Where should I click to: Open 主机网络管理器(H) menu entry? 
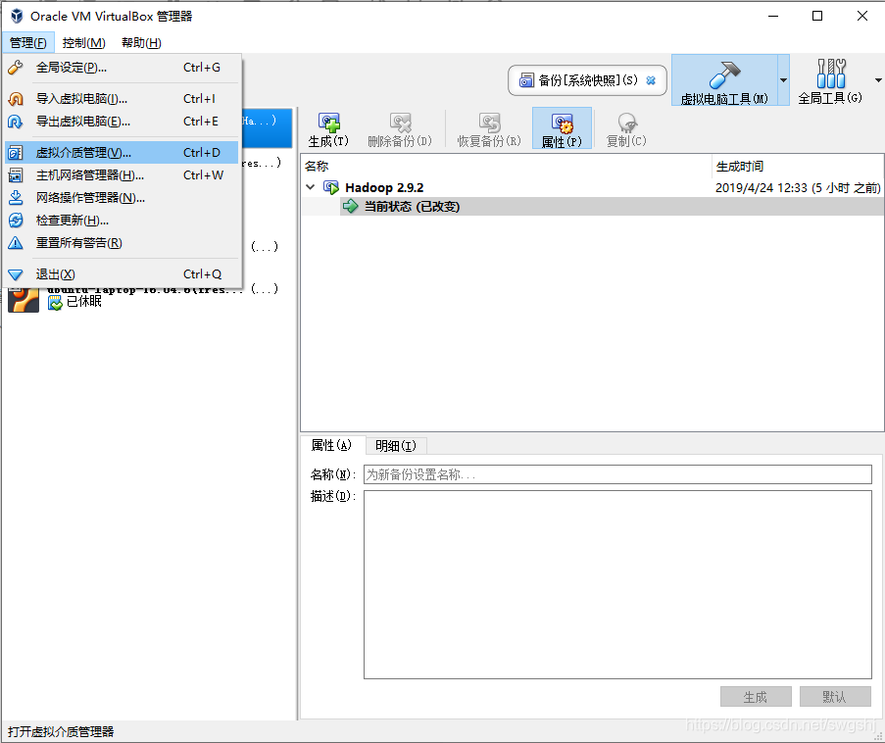(x=122, y=175)
